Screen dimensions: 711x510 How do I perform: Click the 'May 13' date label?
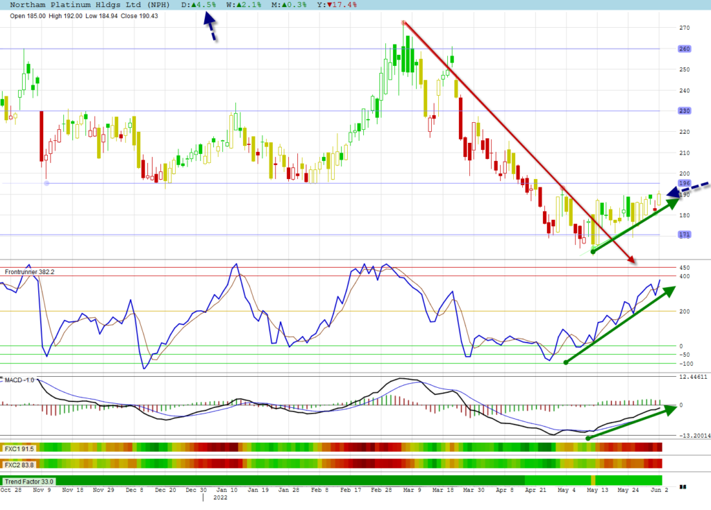tap(597, 490)
